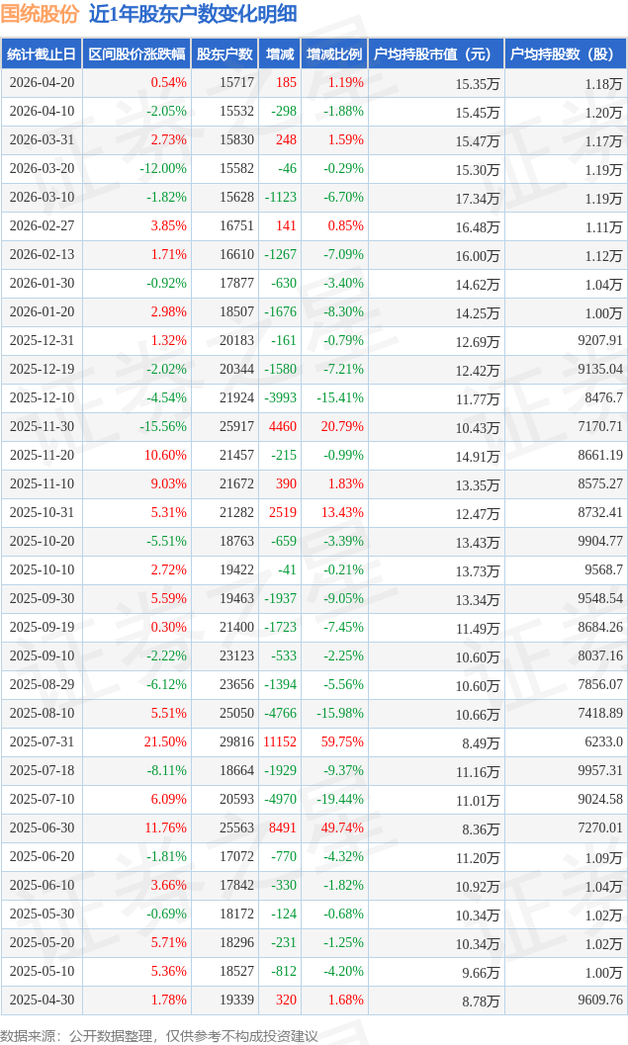The image size is (628, 1045).
Task: Click the 区间股价涨跌幅 column header
Action: [136, 54]
